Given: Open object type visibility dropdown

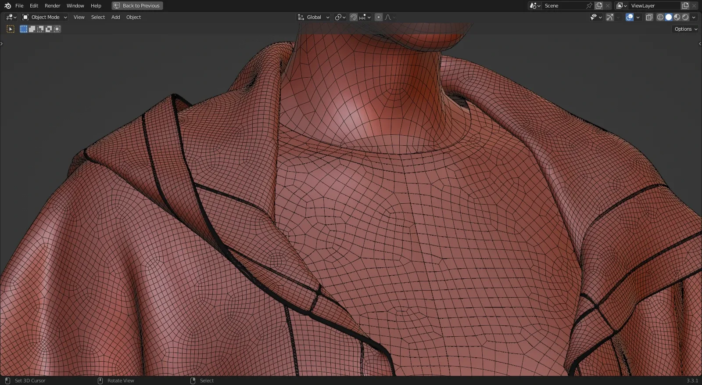Looking at the screenshot, I should pyautogui.click(x=596, y=17).
